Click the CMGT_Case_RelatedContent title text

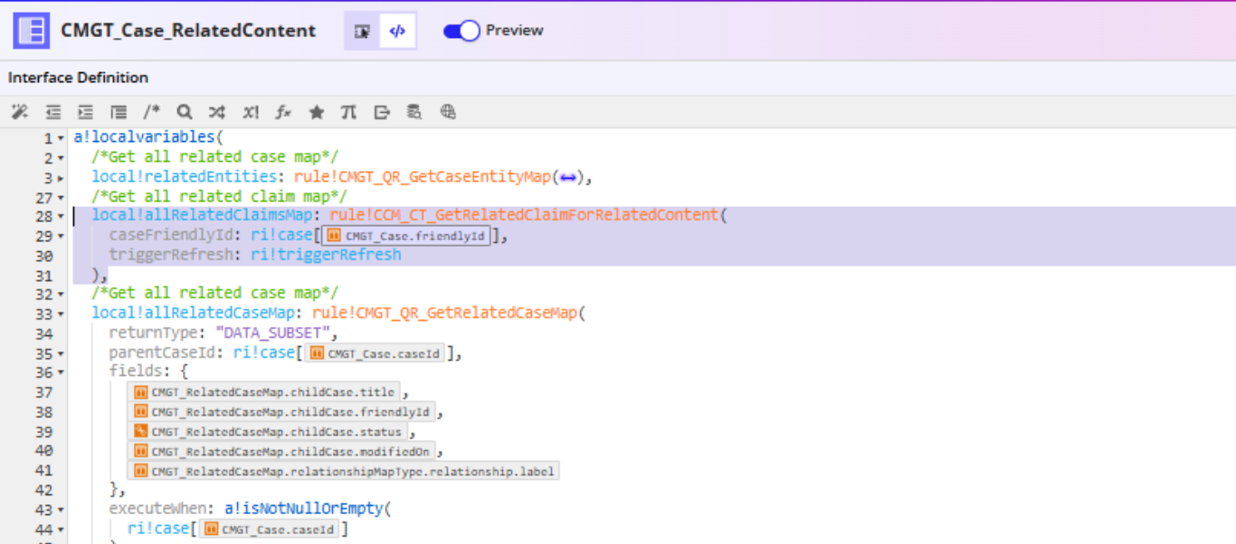tap(188, 31)
